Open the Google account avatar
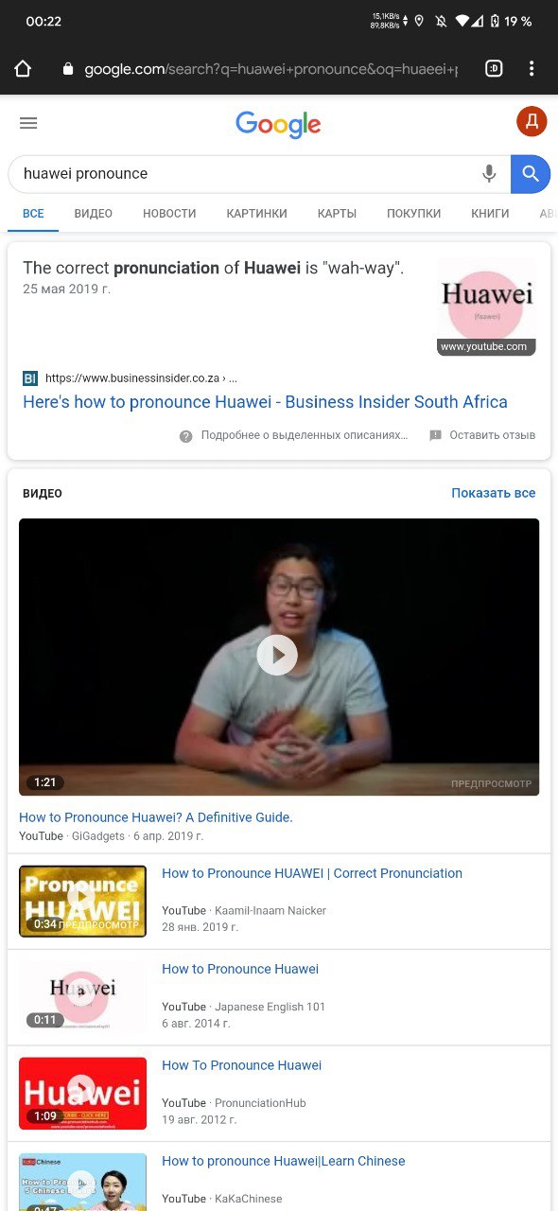This screenshot has height=1211, width=558. click(532, 121)
